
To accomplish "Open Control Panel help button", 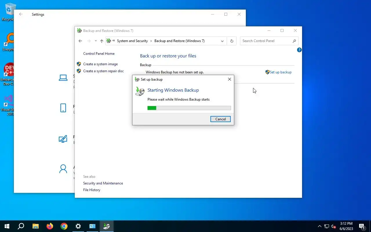I will (x=299, y=50).
